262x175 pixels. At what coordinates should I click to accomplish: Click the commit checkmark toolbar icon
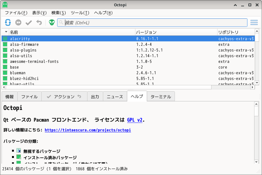pos(29,22)
